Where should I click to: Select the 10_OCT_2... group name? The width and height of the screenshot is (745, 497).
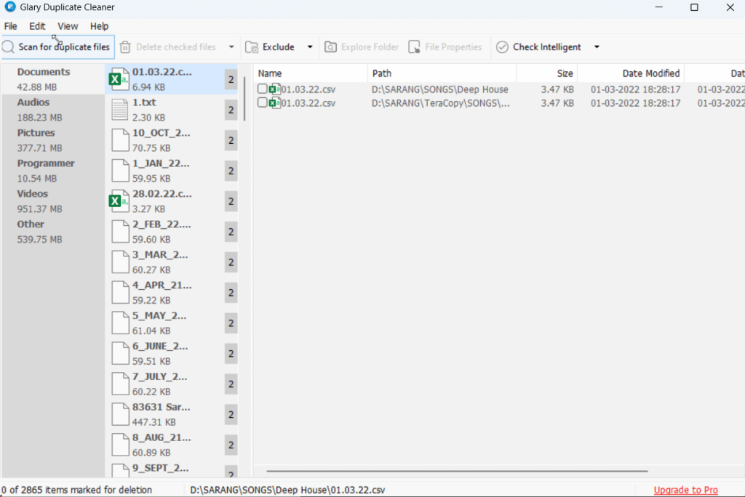[161, 133]
